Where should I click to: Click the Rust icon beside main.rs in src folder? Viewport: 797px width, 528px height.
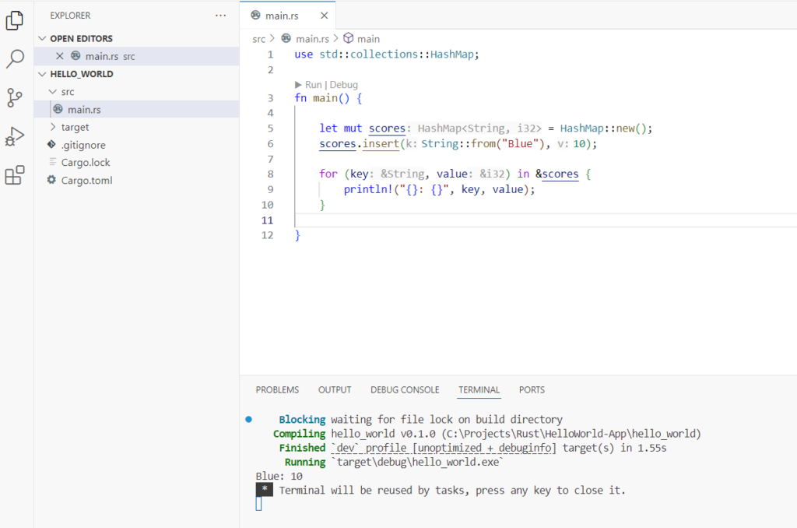tap(58, 109)
